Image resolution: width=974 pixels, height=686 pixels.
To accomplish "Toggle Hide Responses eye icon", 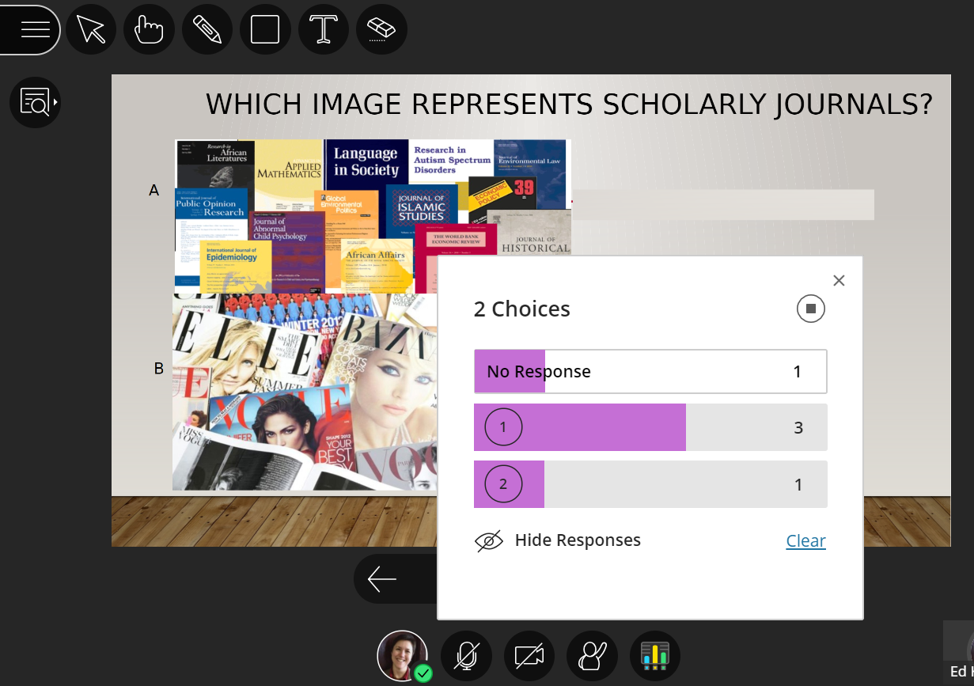I will click(x=489, y=540).
